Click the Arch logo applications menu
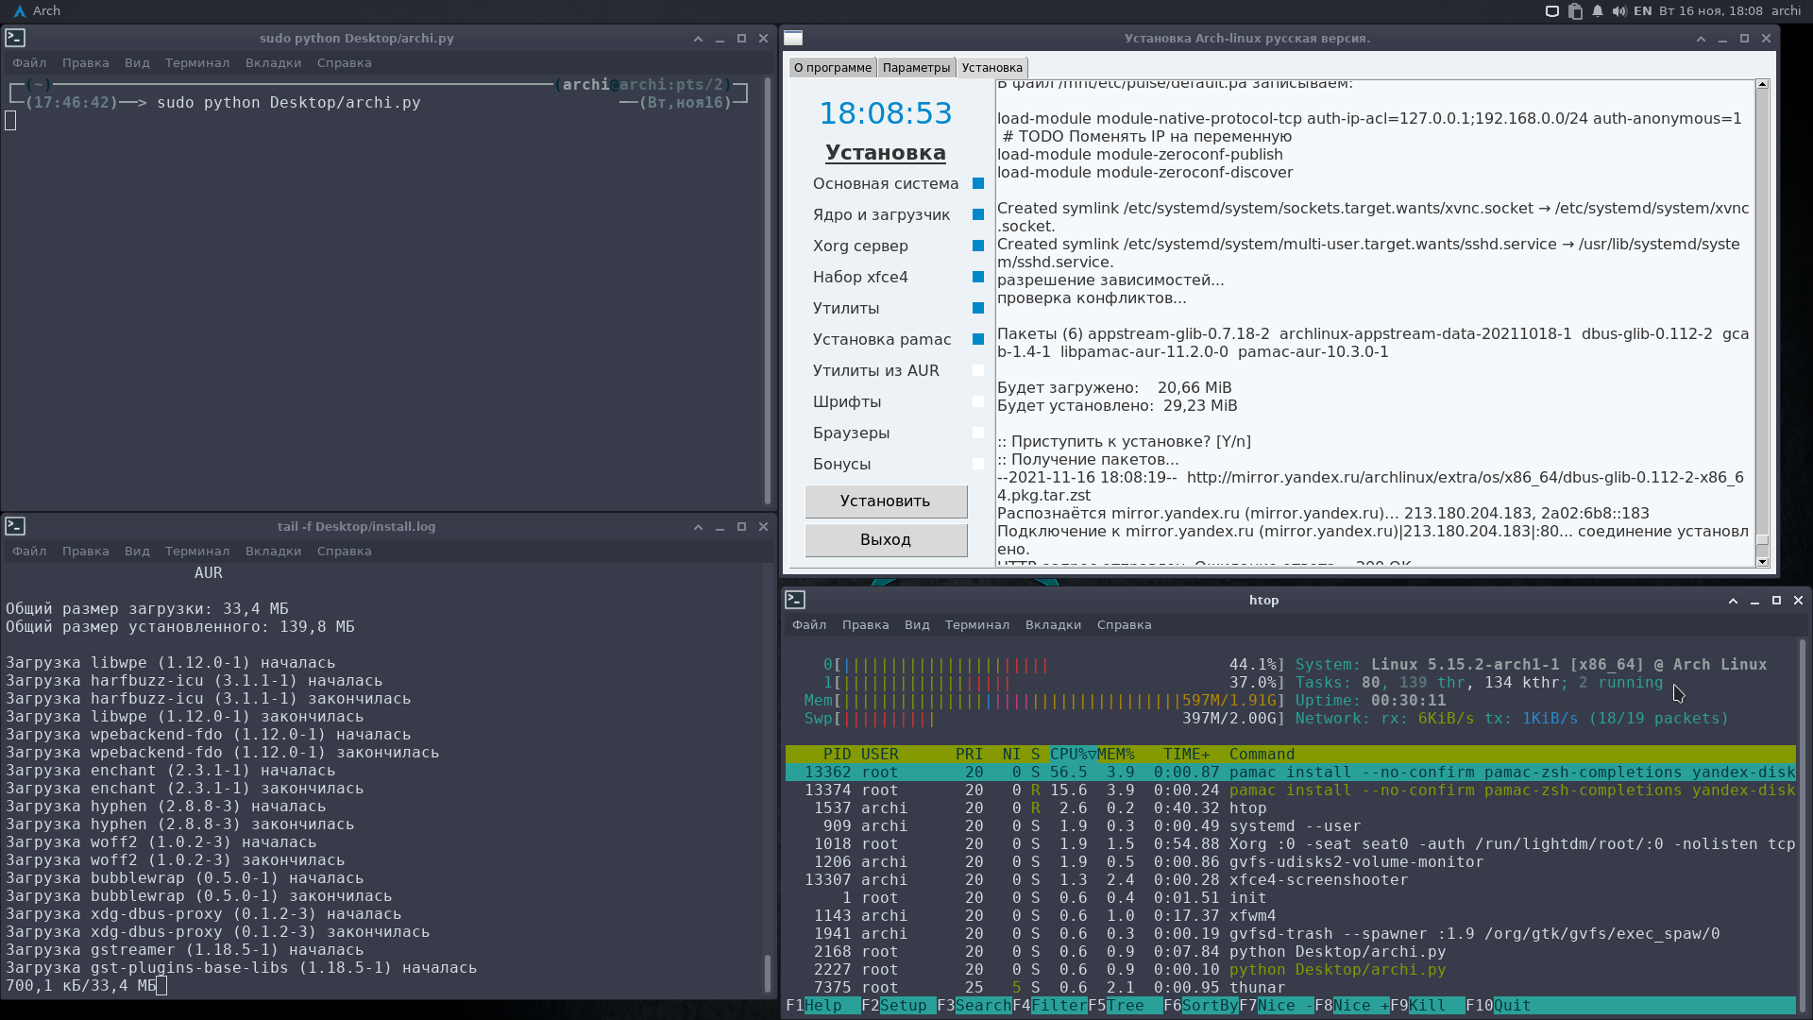The height and width of the screenshot is (1020, 1813). pyautogui.click(x=19, y=11)
